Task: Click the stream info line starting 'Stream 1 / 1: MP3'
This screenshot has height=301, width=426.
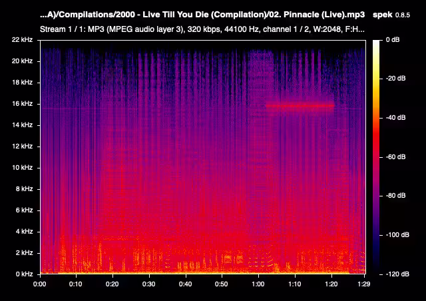Action: coord(202,29)
